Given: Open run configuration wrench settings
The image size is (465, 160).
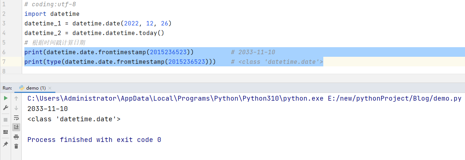Looking at the screenshot, I should (x=6, y=108).
